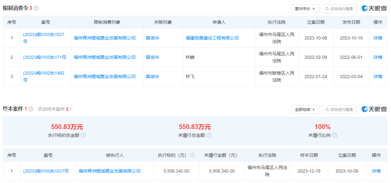The height and width of the screenshot is (183, 391).
Task: Click the top 天眼查 logo
Action: (374, 8)
